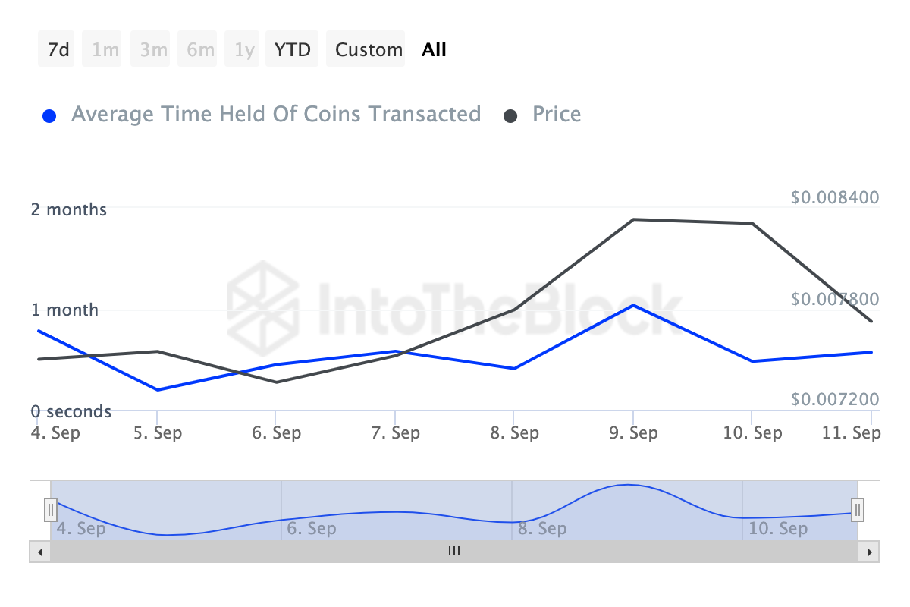
Task: Open the Custom date range option
Action: [x=369, y=49]
